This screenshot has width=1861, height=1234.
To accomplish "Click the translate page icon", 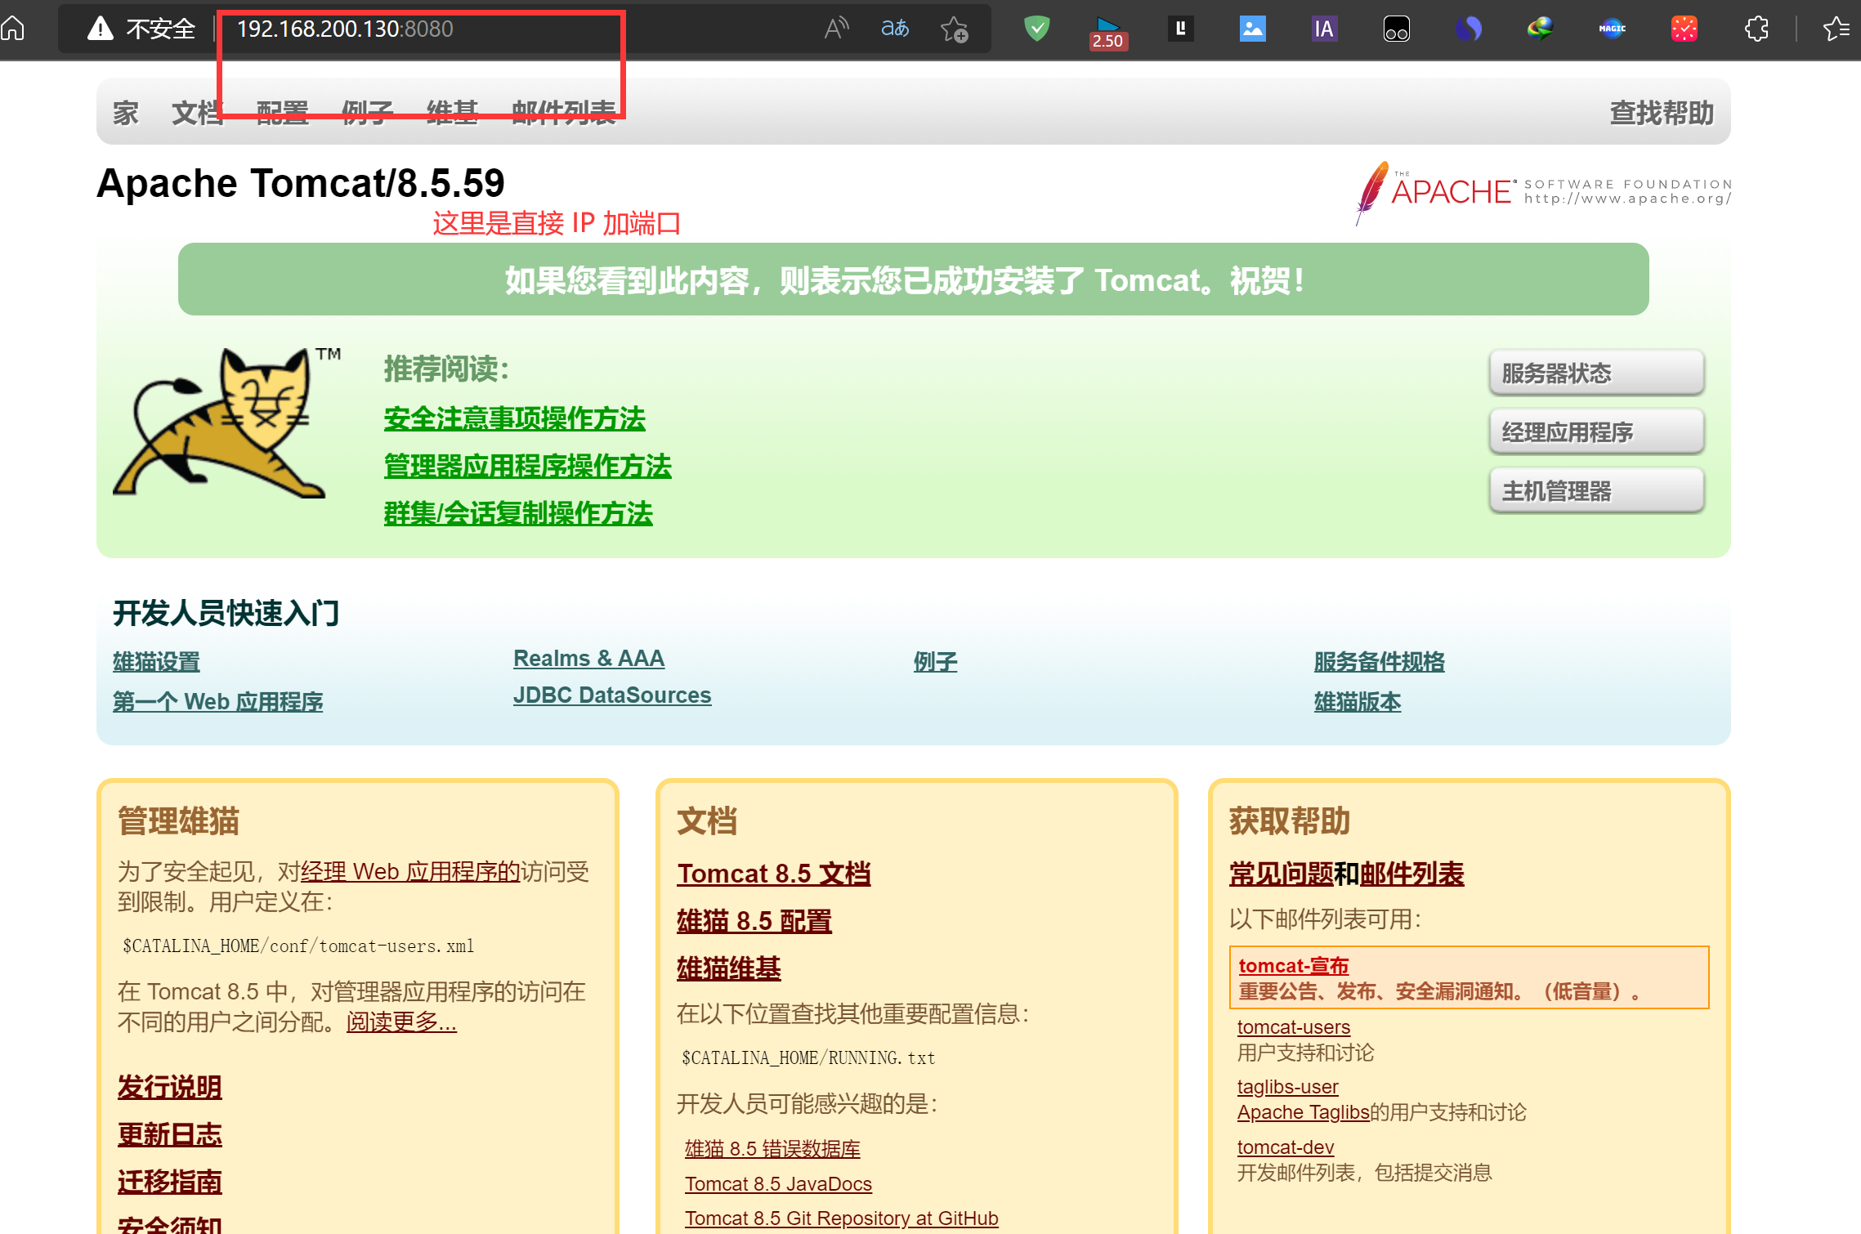I will pos(895,29).
